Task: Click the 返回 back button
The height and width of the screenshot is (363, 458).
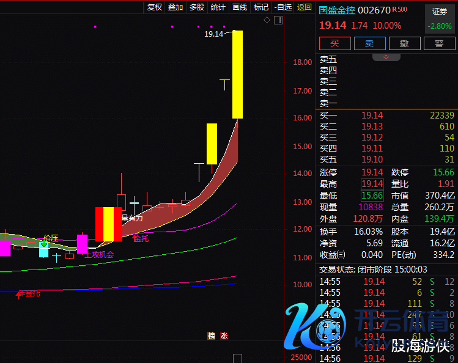Action: pos(304,7)
